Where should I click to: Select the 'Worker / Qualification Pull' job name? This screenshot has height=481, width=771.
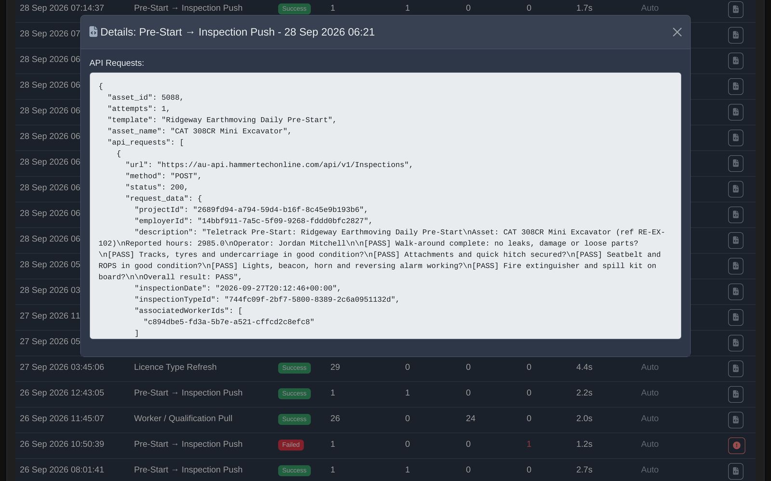183,418
